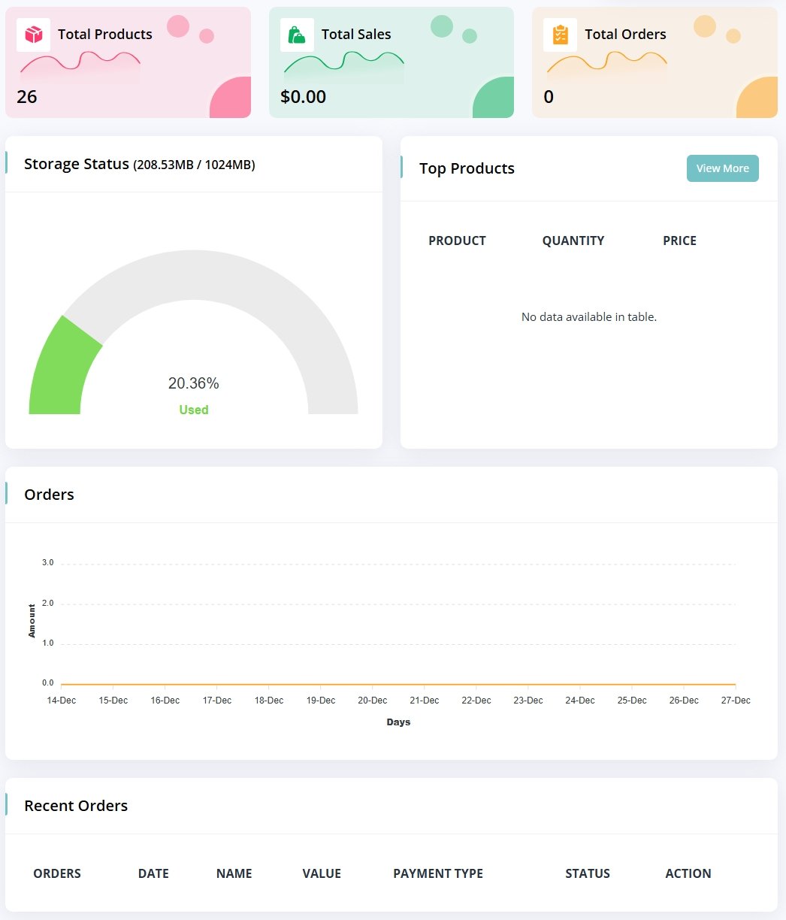Click the Total Products count 26
This screenshot has width=786, height=920.
[27, 97]
